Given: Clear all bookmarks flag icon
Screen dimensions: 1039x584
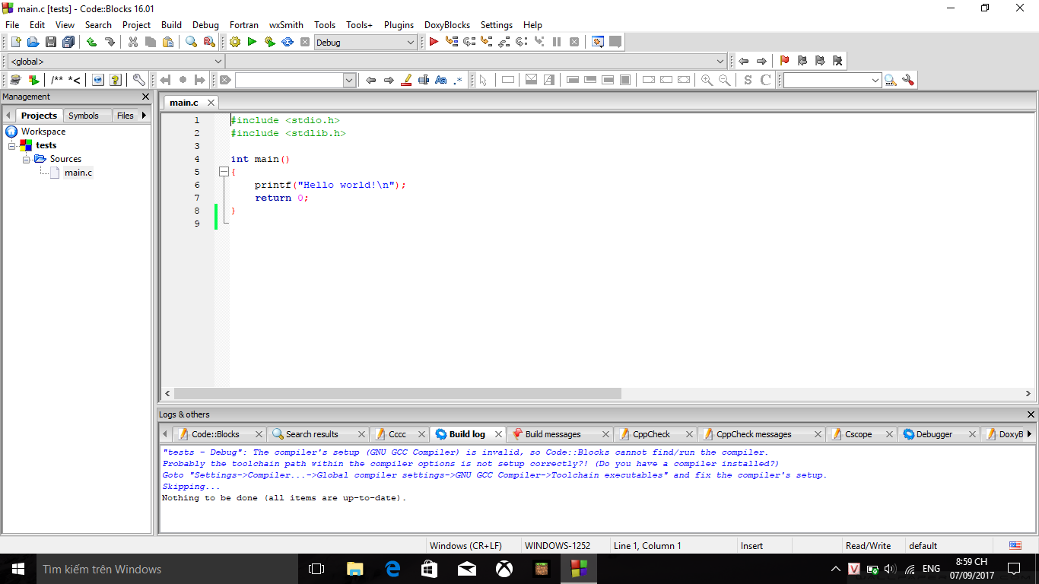Looking at the screenshot, I should [837, 61].
